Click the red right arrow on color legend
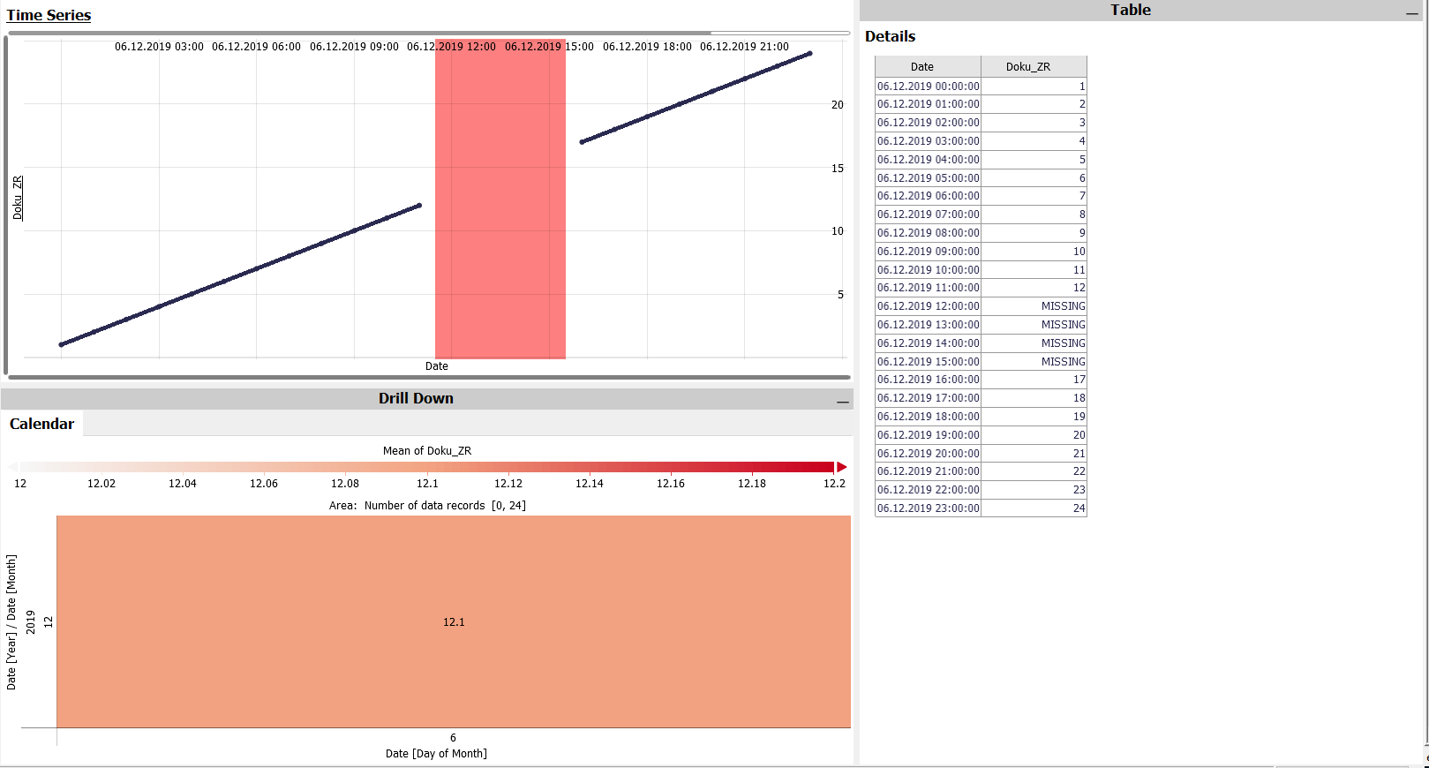 (x=842, y=467)
